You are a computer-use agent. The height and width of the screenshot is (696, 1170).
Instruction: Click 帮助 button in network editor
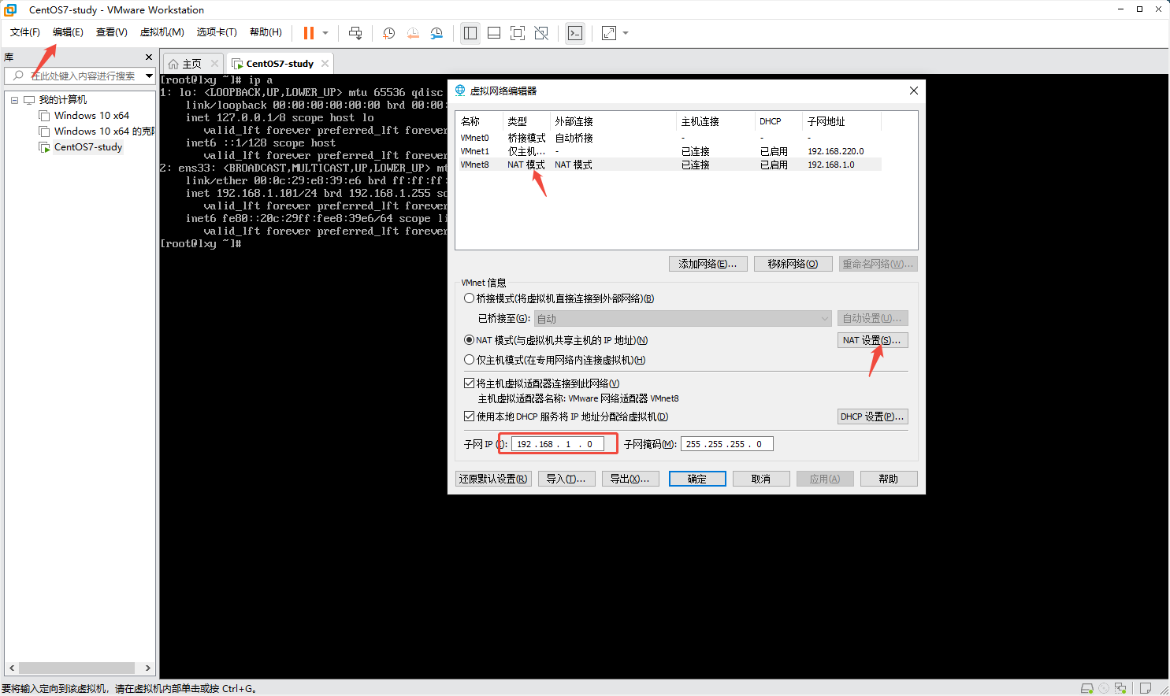point(889,479)
